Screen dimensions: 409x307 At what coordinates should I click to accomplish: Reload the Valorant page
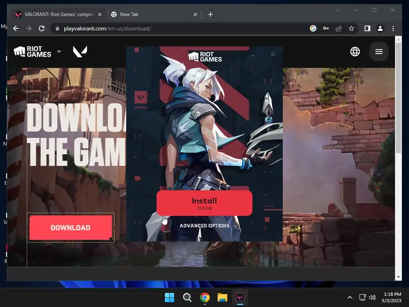pyautogui.click(x=42, y=28)
